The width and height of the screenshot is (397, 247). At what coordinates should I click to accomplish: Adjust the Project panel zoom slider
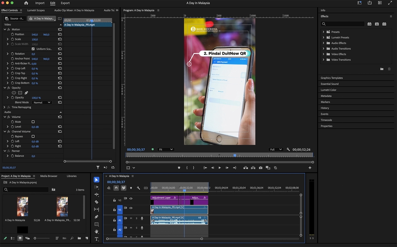pos(36,238)
